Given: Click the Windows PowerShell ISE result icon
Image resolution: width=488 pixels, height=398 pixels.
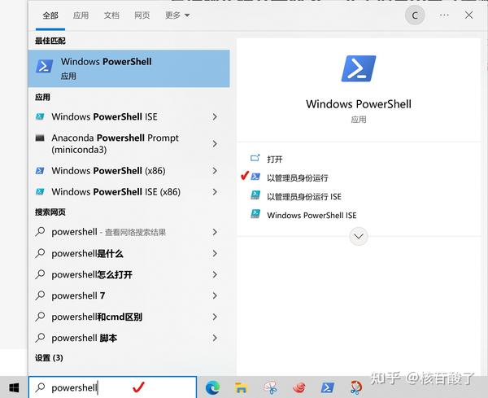Looking at the screenshot, I should coord(40,116).
